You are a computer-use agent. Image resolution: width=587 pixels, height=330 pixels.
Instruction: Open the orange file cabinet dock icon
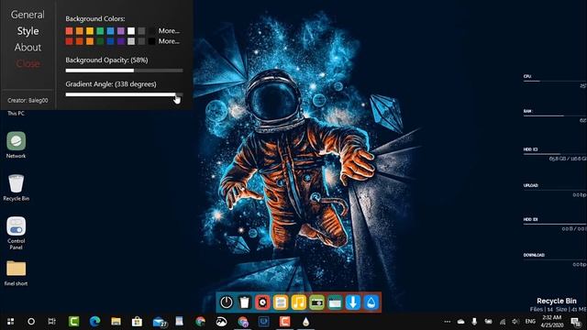point(281,302)
